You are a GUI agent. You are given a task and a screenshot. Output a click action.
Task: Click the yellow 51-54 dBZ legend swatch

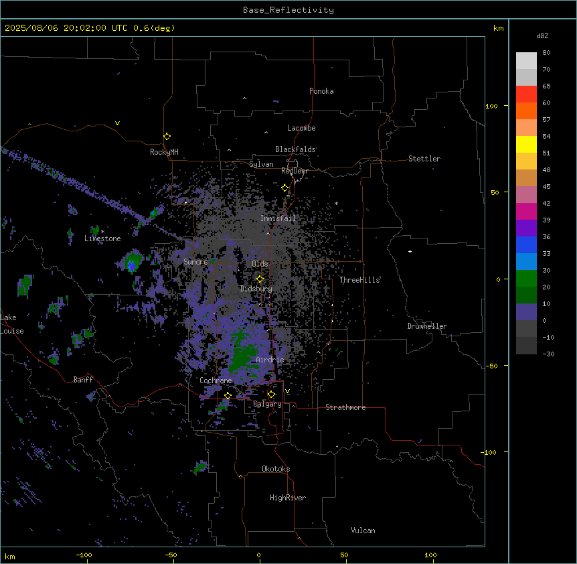click(x=526, y=144)
